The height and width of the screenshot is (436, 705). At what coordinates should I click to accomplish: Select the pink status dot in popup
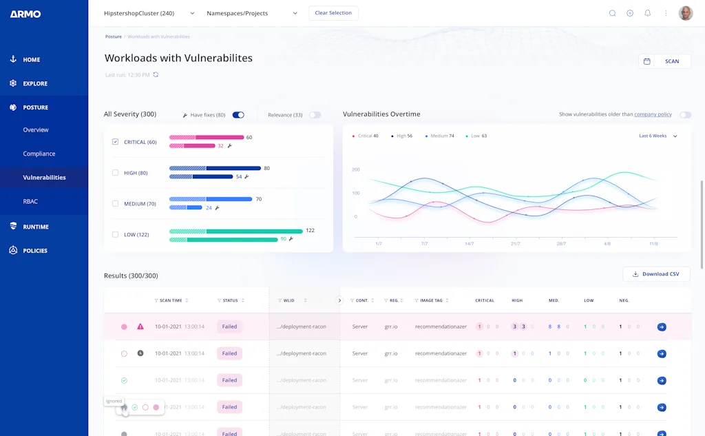[x=156, y=407]
